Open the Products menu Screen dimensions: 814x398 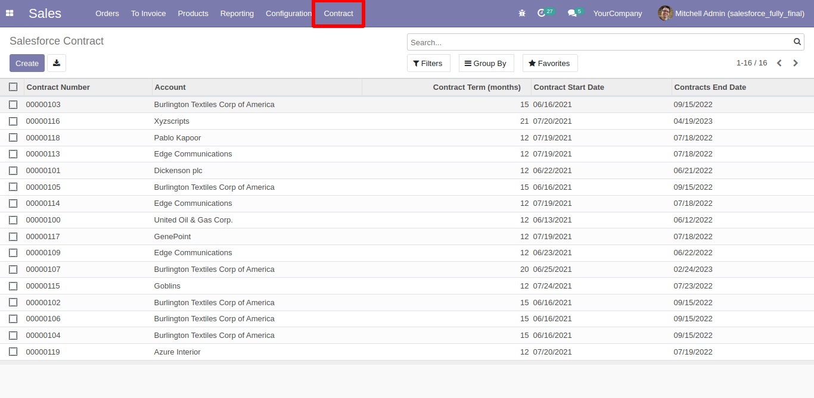point(193,13)
